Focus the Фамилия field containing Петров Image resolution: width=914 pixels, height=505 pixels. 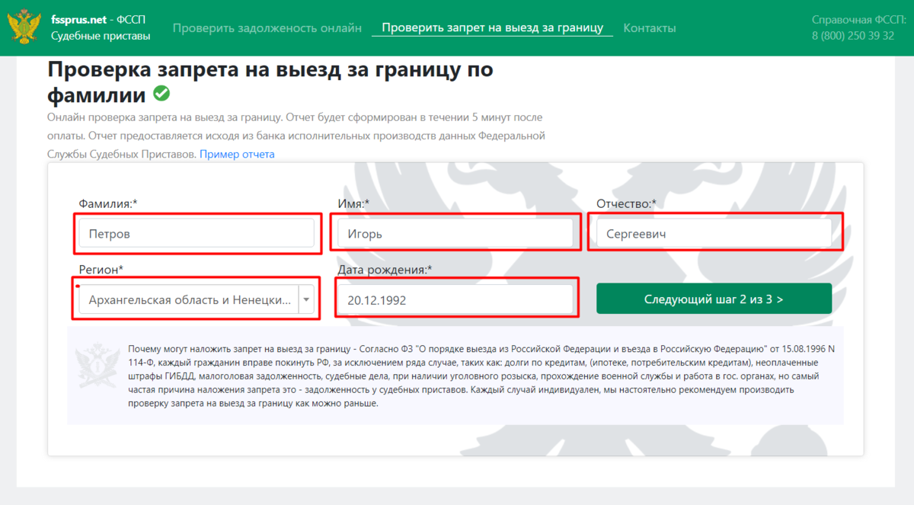[x=196, y=234]
